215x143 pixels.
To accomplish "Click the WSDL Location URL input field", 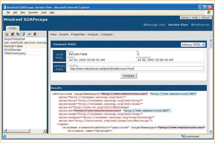I will 136,69.
